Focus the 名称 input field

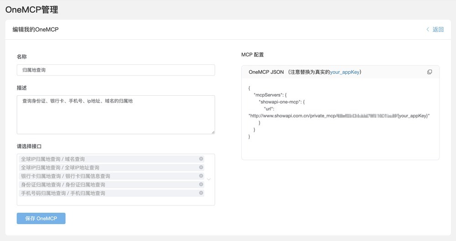[115, 70]
